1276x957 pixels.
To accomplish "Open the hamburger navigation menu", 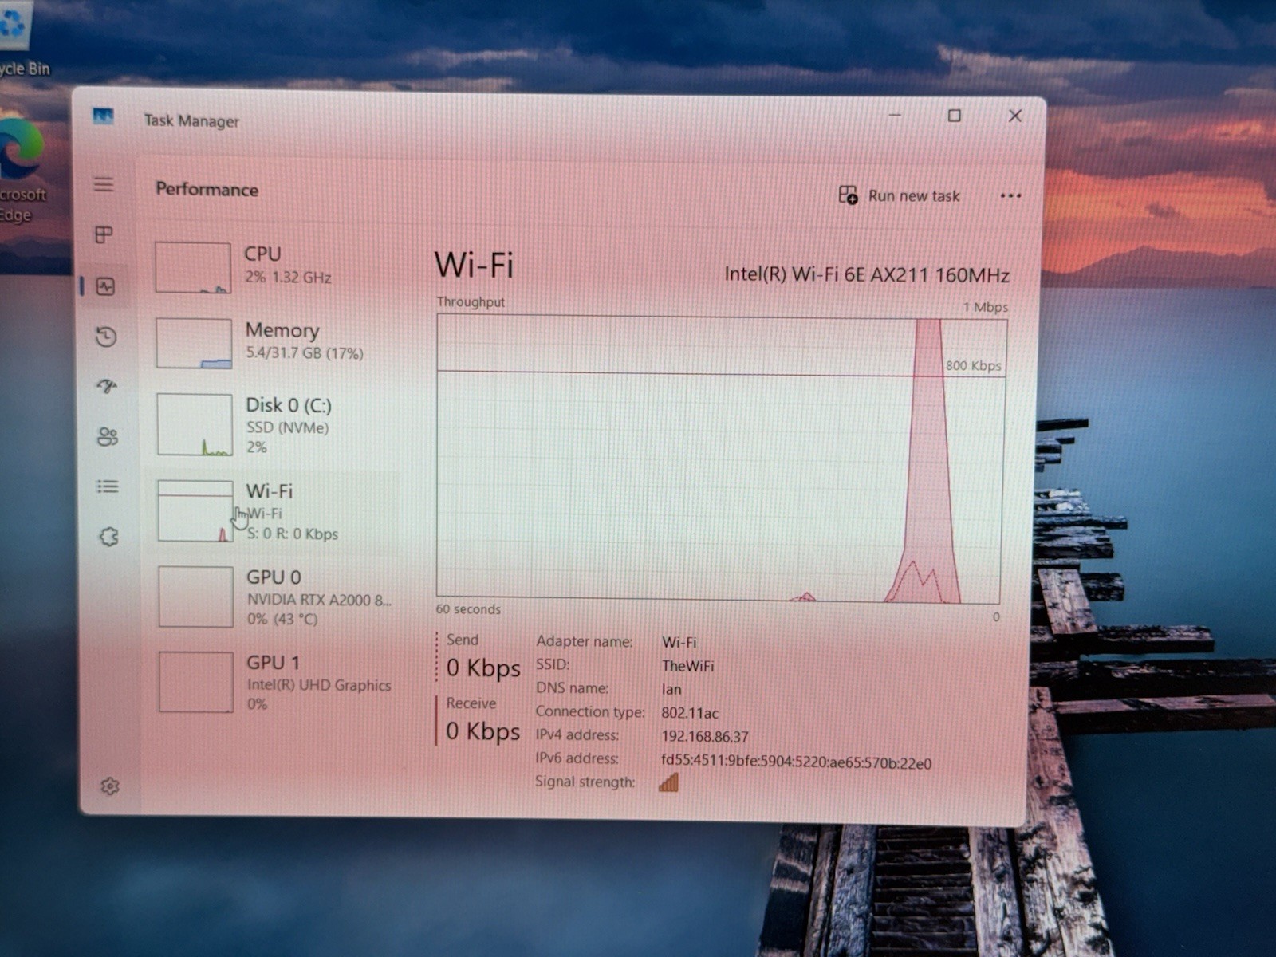I will (x=104, y=184).
